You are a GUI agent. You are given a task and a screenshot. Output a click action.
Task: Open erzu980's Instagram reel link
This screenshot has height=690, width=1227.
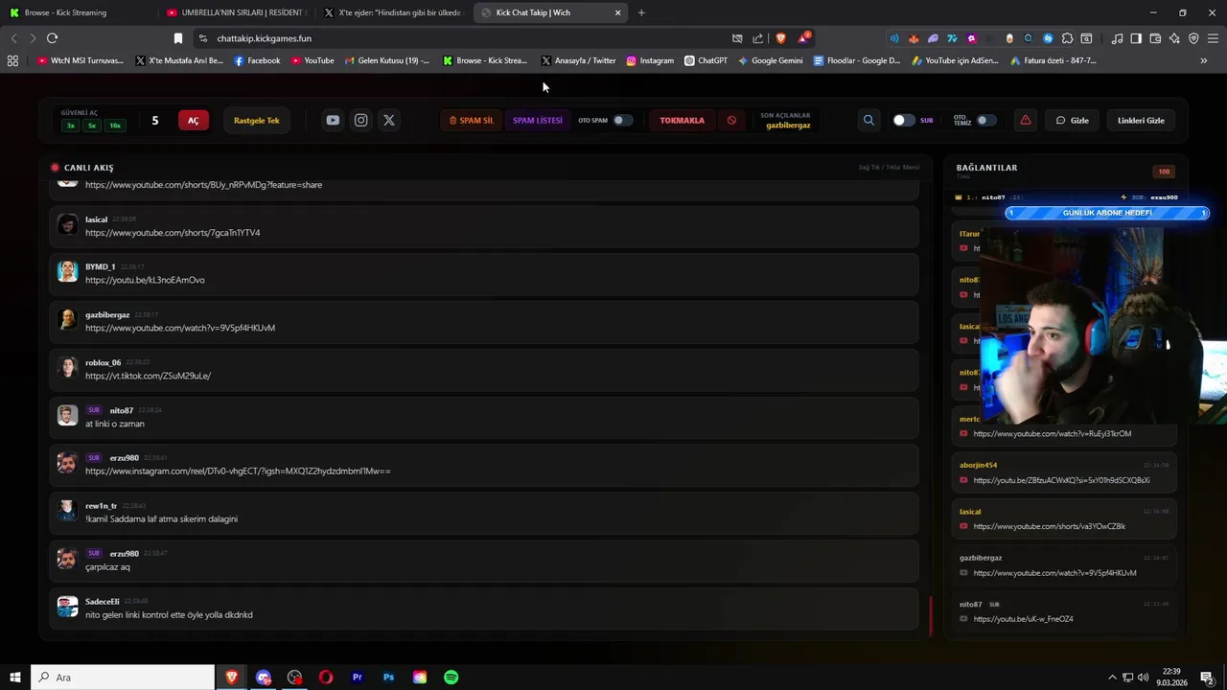238,471
